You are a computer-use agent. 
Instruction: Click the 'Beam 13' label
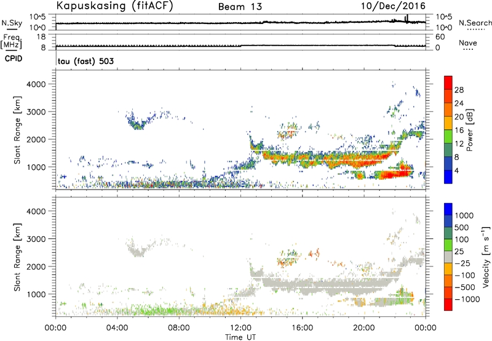[x=240, y=7]
